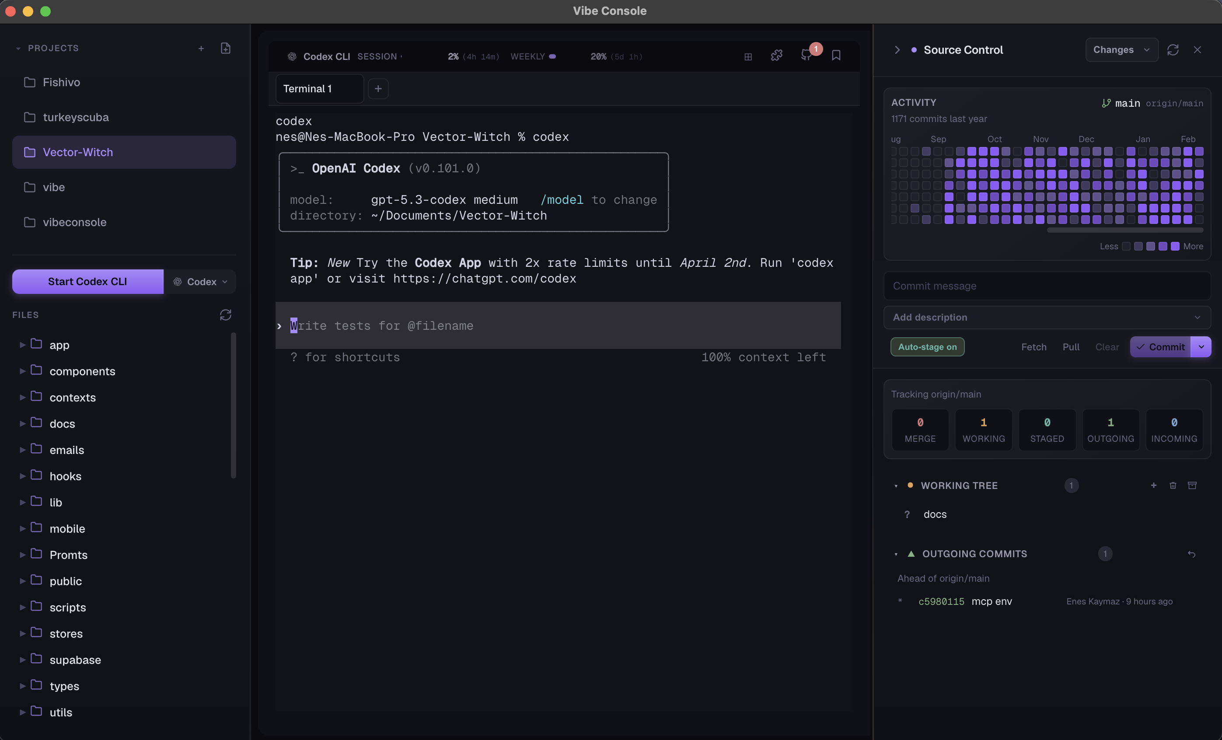This screenshot has height=740, width=1222.
Task: Open the Commit button dropdown arrow
Action: (1202, 347)
